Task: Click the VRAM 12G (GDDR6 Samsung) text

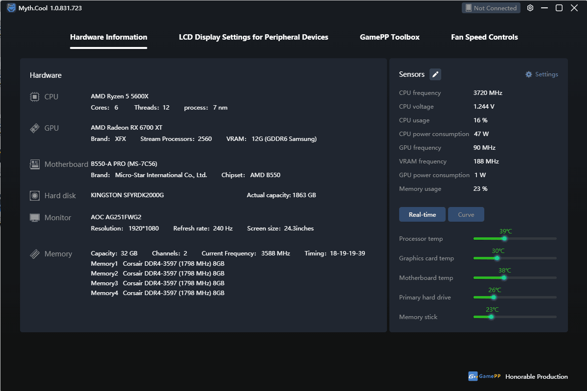Action: pos(271,139)
